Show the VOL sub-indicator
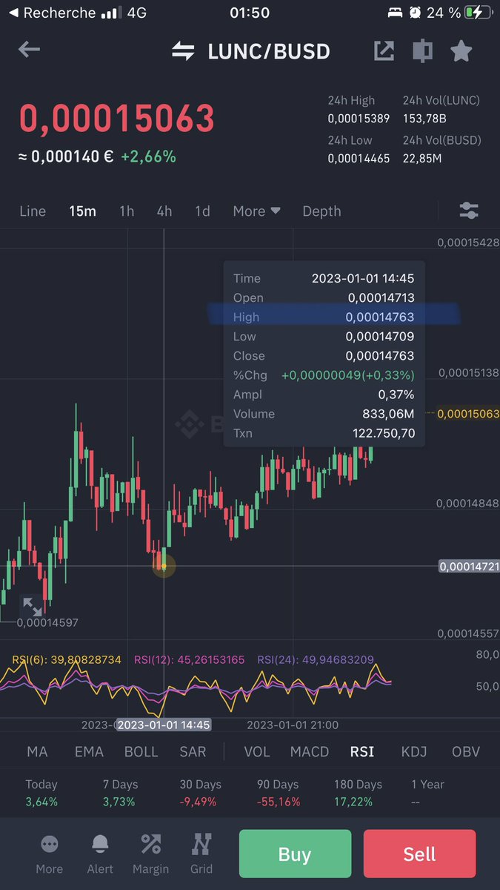 pos(257,751)
